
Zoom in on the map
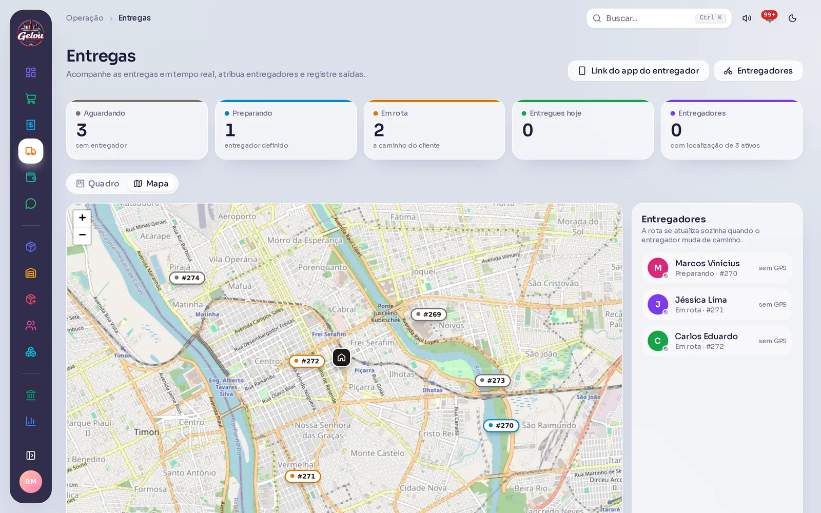click(82, 218)
